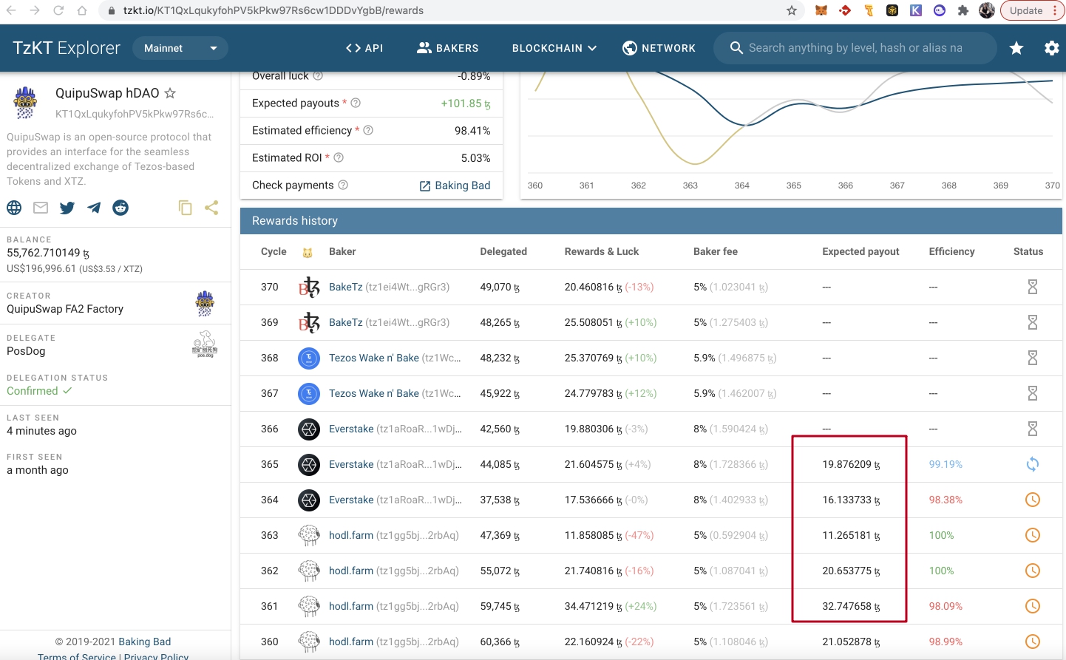
Task: Click the cycle 370 hourglass status icon
Action: tap(1033, 287)
